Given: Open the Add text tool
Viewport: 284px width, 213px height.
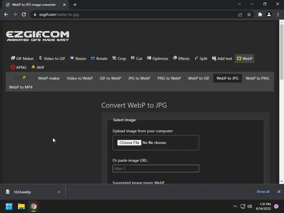Looking at the screenshot, I should click(222, 59).
